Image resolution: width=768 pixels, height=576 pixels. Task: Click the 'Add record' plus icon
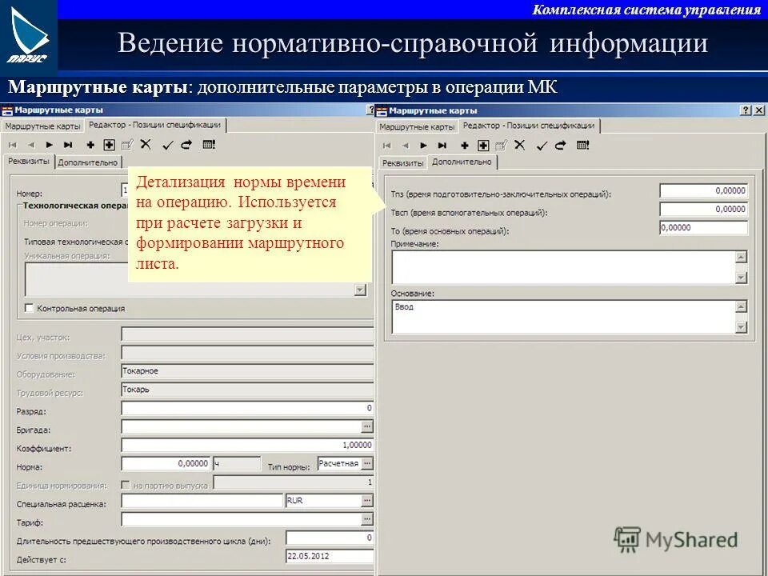point(90,145)
